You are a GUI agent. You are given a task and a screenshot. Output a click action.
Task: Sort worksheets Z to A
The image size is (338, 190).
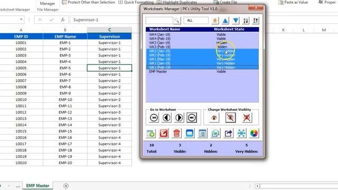click(x=256, y=21)
